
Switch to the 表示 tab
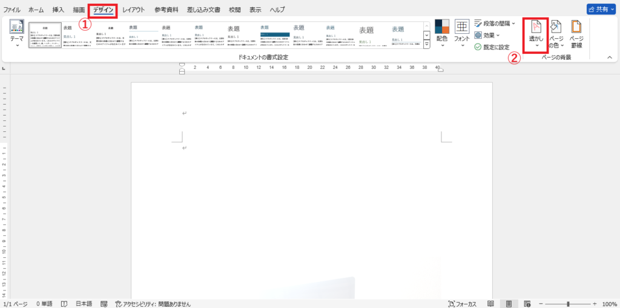[255, 10]
